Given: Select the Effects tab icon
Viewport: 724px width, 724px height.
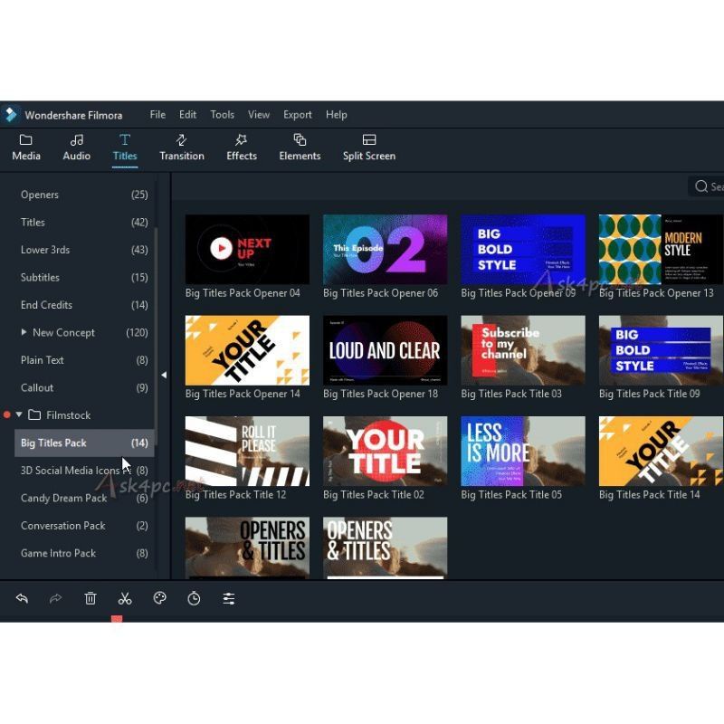Looking at the screenshot, I should click(x=241, y=140).
